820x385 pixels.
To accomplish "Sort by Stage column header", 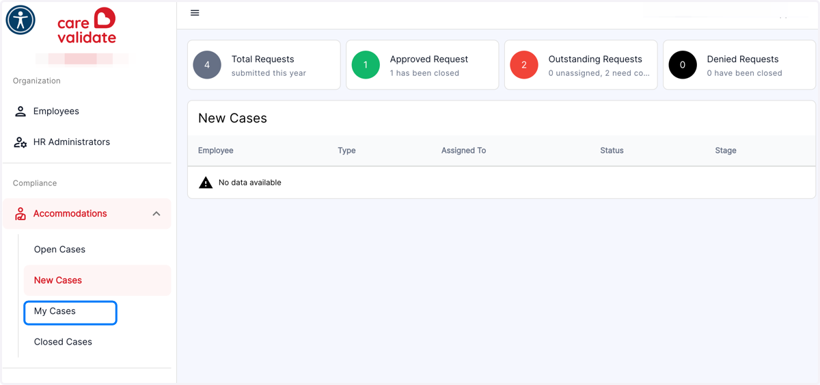I will click(x=726, y=150).
